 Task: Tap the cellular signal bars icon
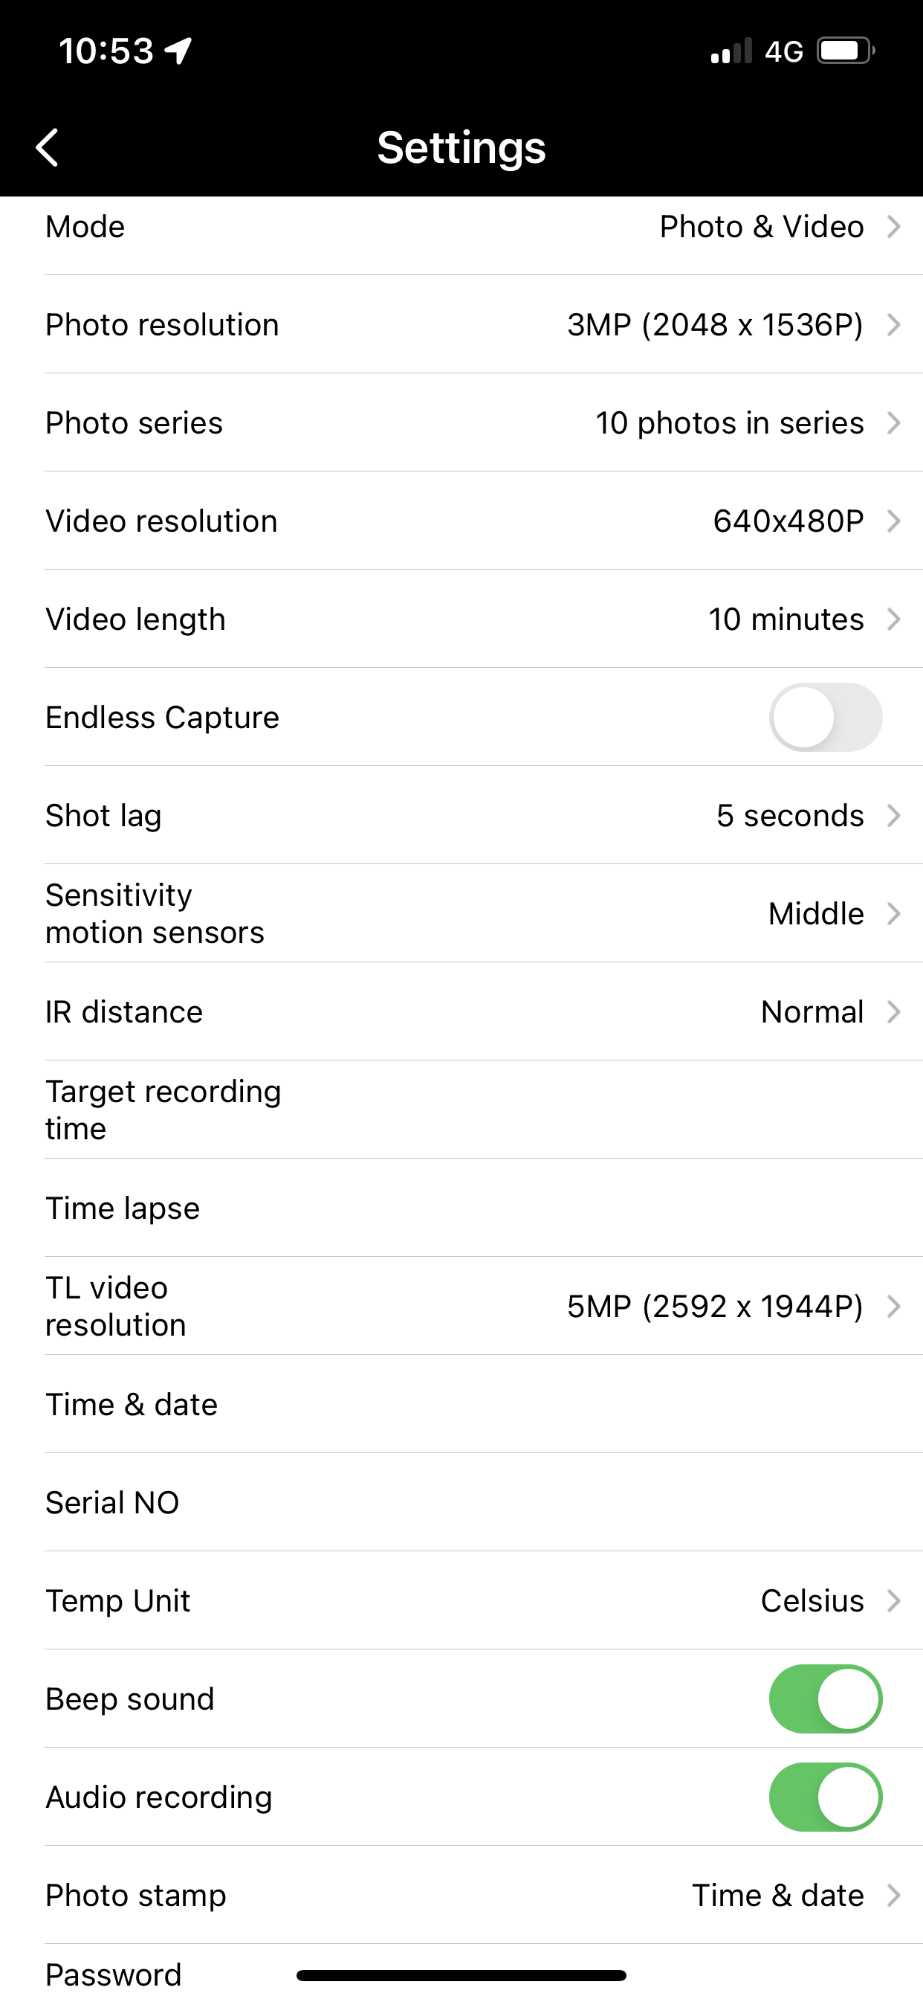(731, 51)
